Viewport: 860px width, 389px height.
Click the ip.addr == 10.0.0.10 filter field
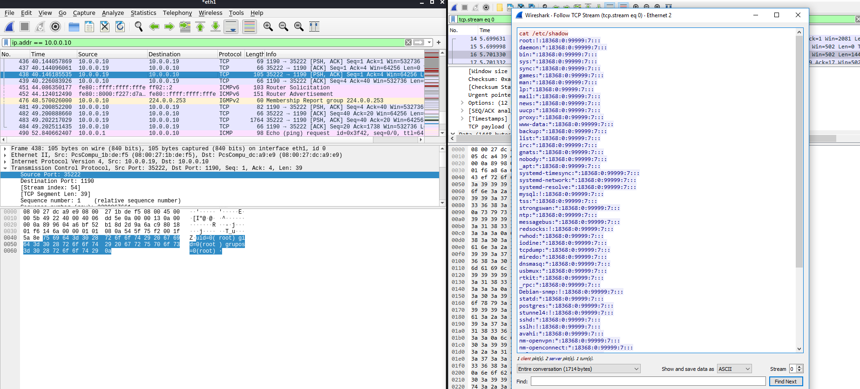tap(207, 42)
